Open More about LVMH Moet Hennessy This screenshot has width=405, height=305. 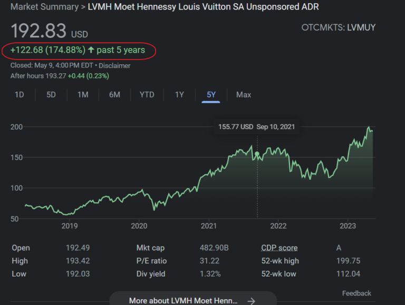pos(184,301)
